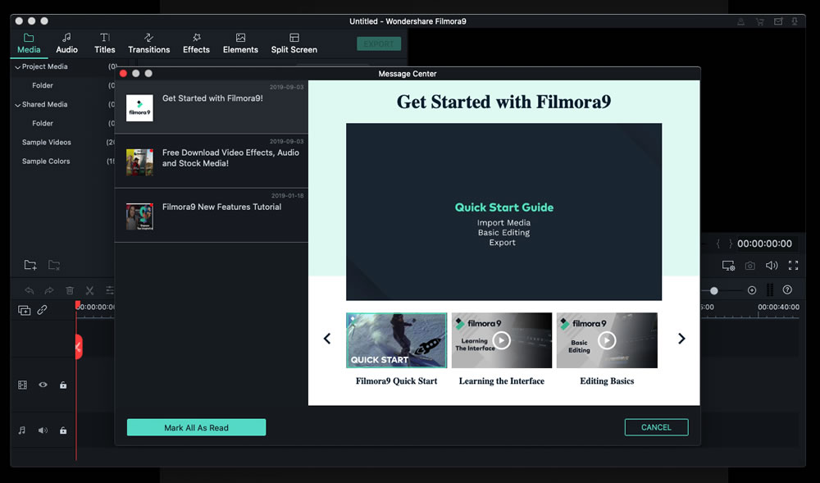Screen dimensions: 820x483
Task: Click the account user icon in title bar
Action: tap(740, 21)
